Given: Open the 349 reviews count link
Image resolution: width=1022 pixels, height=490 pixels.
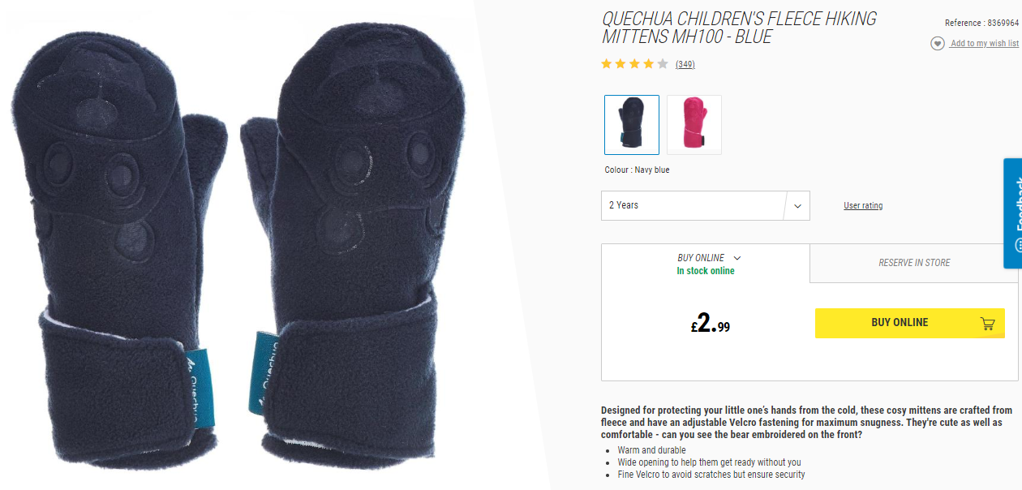Looking at the screenshot, I should pyautogui.click(x=685, y=64).
